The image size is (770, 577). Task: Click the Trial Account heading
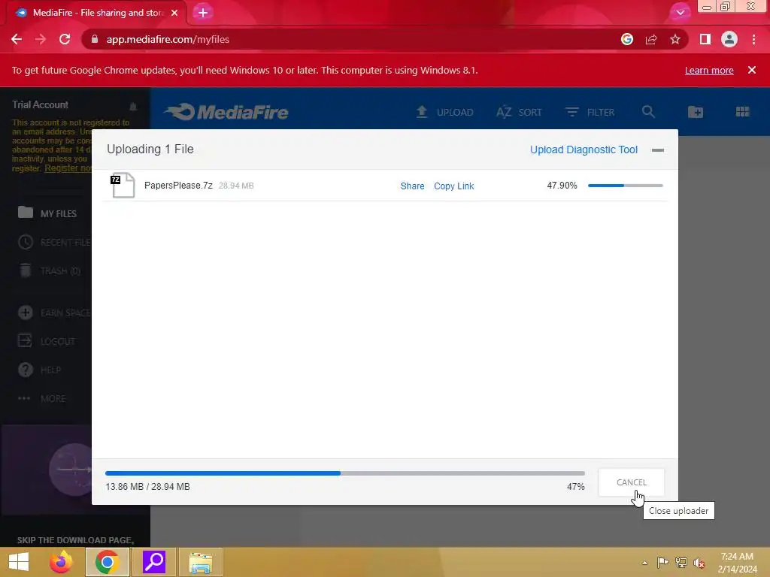click(x=41, y=104)
